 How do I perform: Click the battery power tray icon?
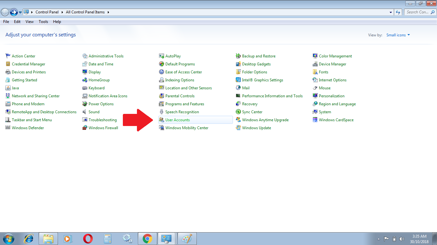tap(394, 239)
